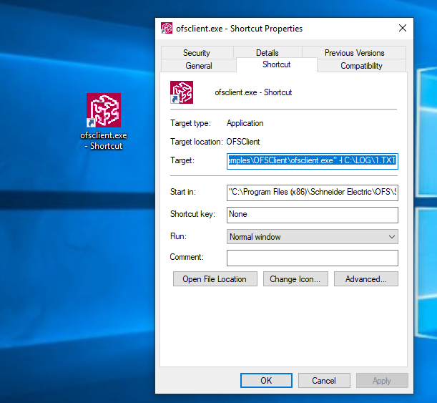Click into the Target field
This screenshot has width=437, height=403.
[x=312, y=161]
